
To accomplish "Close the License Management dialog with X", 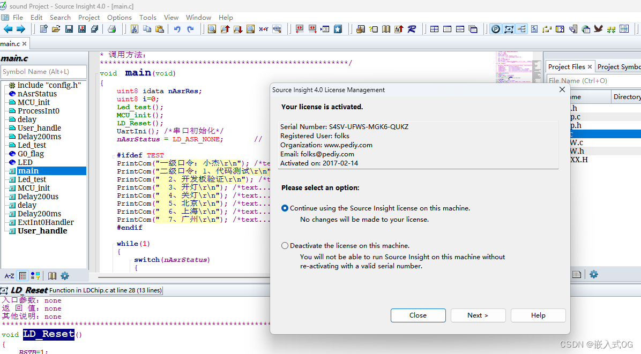I will pos(562,90).
